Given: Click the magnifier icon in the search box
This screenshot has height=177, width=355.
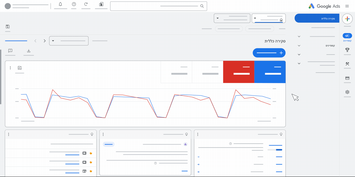Looking at the screenshot, I should (x=202, y=6).
